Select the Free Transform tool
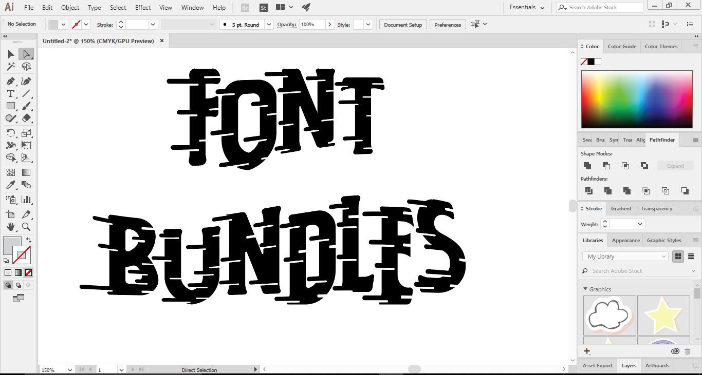702x375 pixels. (26, 145)
